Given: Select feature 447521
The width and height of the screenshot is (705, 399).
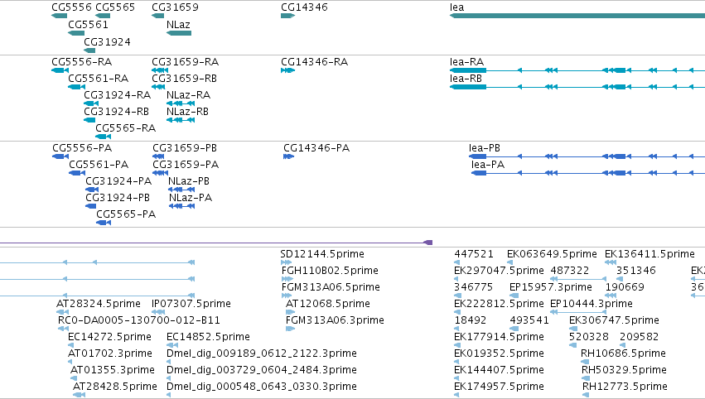Looking at the screenshot, I should [x=474, y=254].
